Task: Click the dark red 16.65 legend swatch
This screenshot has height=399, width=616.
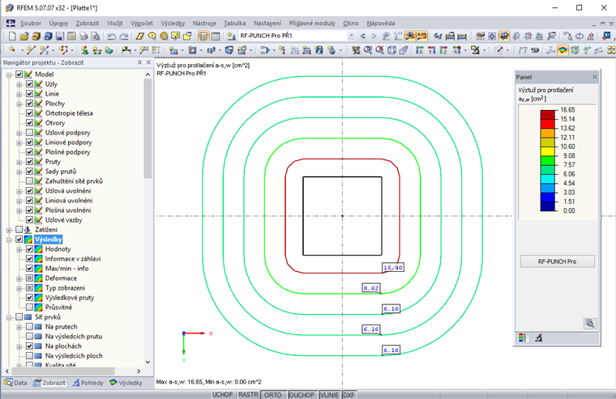Action: point(548,115)
